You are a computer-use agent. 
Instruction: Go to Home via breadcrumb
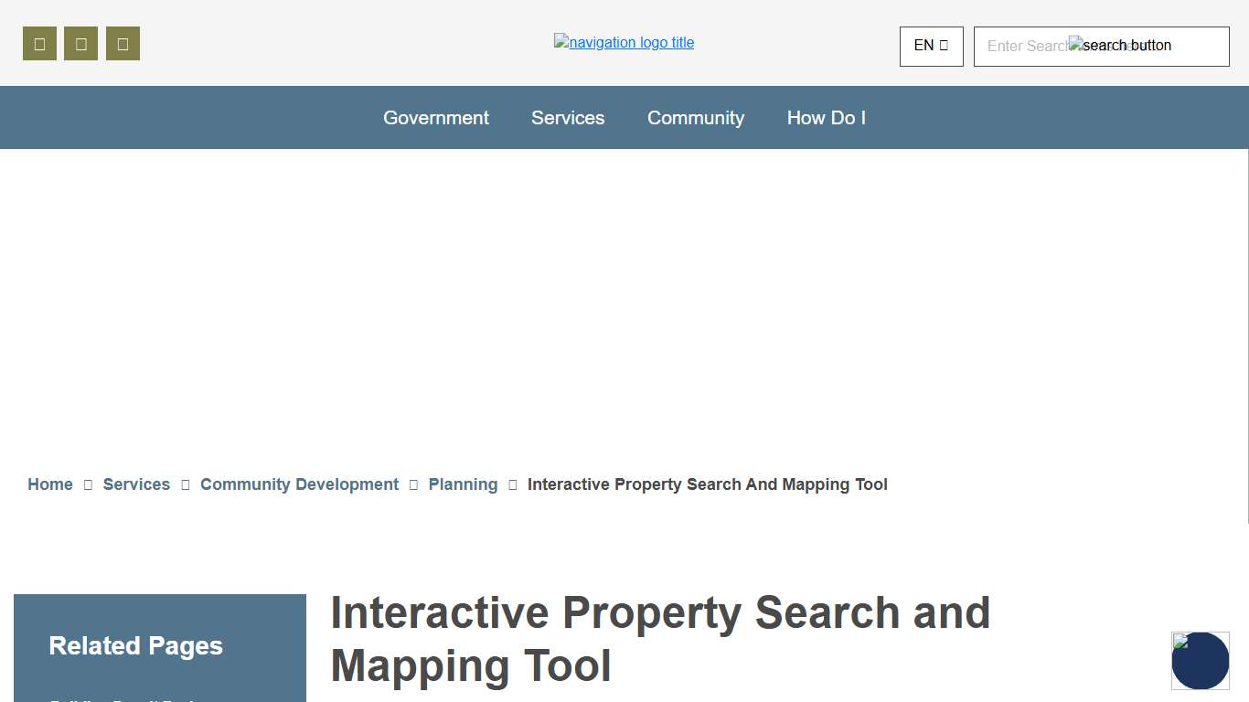tap(50, 484)
